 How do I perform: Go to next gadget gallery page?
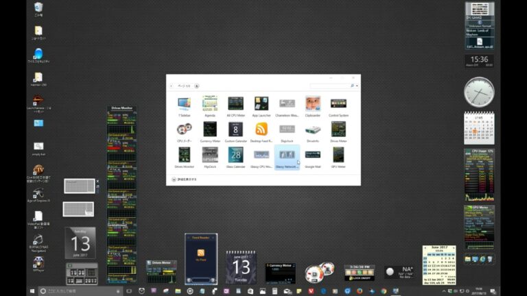196,86
